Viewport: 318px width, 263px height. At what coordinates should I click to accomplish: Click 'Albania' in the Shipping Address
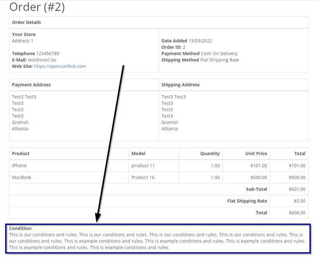[169, 129]
